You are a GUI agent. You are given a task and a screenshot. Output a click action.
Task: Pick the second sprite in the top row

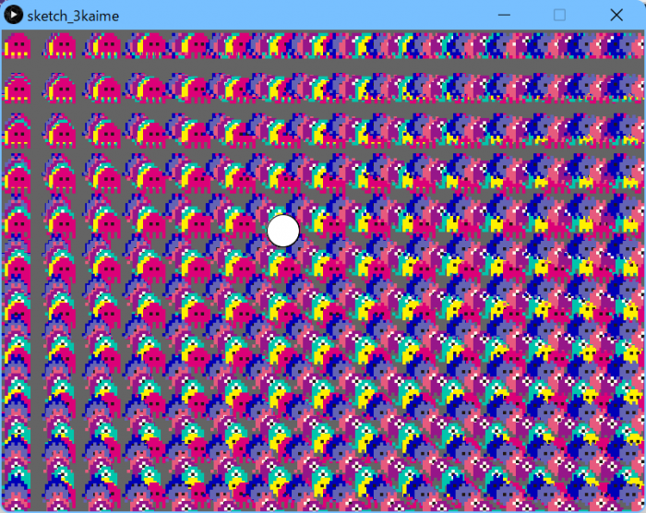[62, 44]
